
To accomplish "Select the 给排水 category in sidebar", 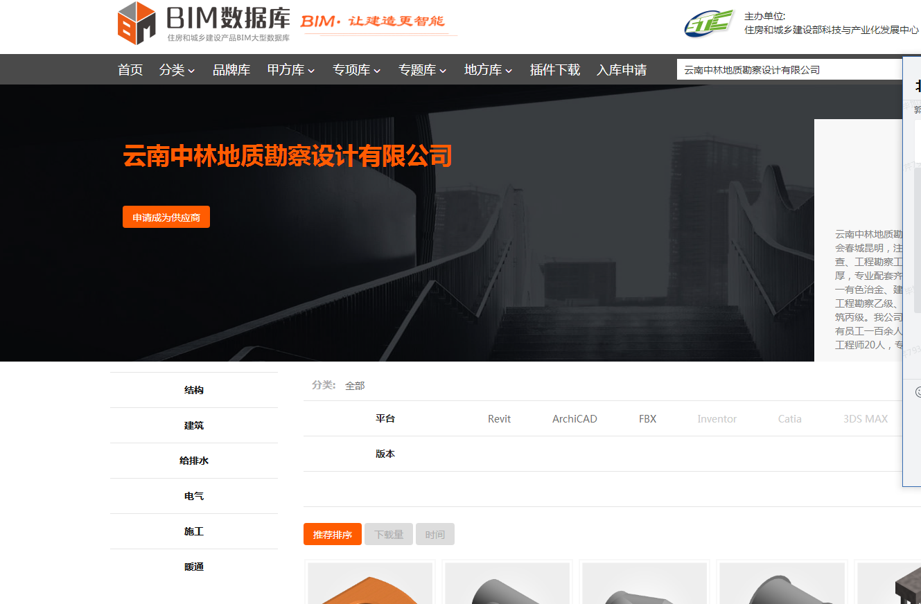I will click(x=194, y=461).
